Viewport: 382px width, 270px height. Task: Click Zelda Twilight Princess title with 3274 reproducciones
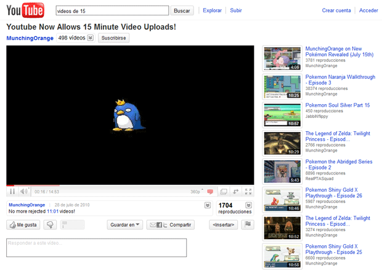point(338,221)
